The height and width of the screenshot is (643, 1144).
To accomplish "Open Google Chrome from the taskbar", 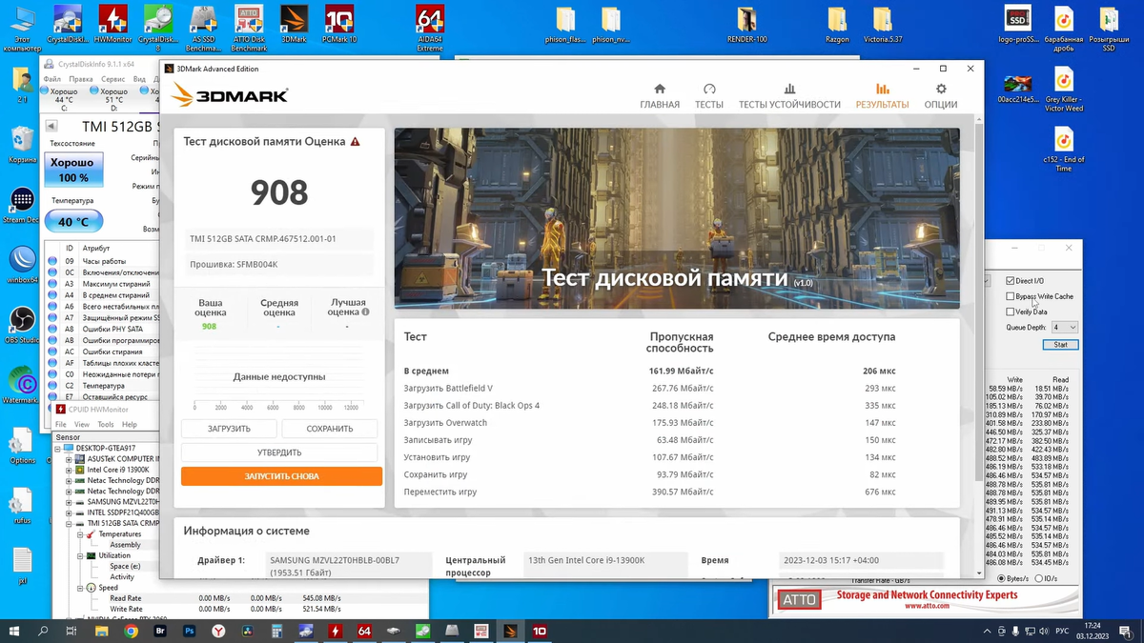I will (x=131, y=631).
